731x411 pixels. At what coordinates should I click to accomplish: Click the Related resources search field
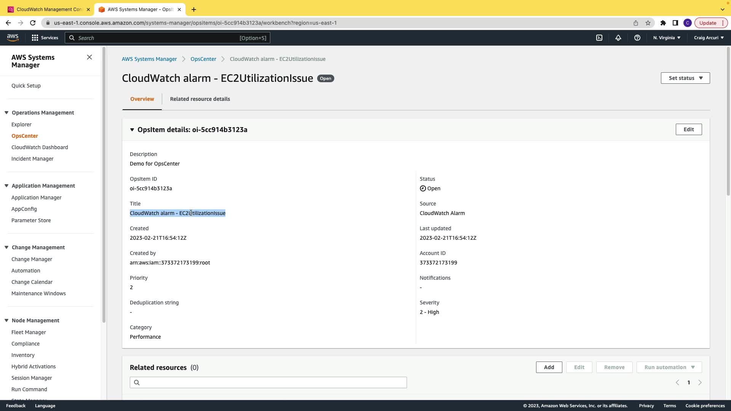click(268, 382)
